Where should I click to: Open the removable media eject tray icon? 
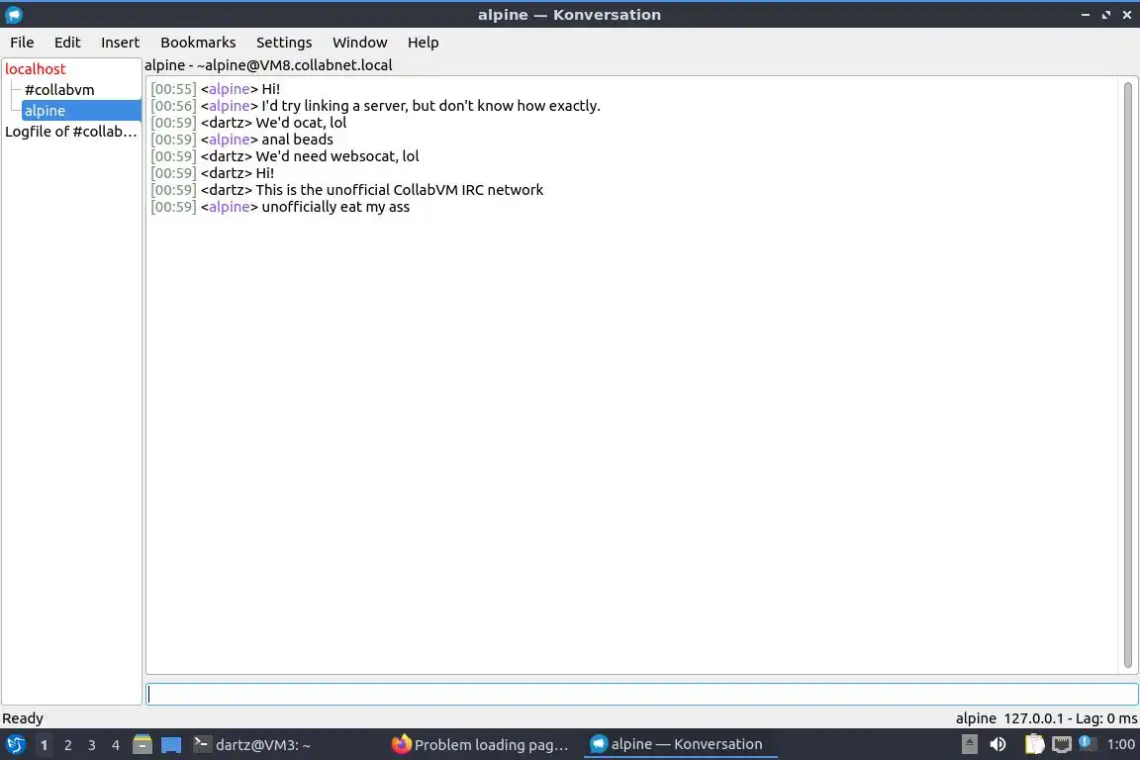tap(969, 744)
